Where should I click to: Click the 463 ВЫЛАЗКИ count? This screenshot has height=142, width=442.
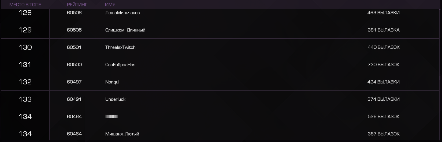point(384,13)
